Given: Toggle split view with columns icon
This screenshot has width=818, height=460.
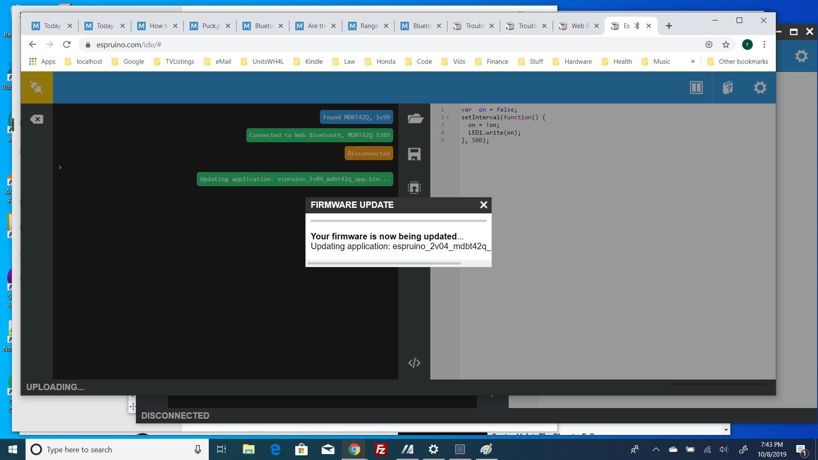Looking at the screenshot, I should coord(696,87).
